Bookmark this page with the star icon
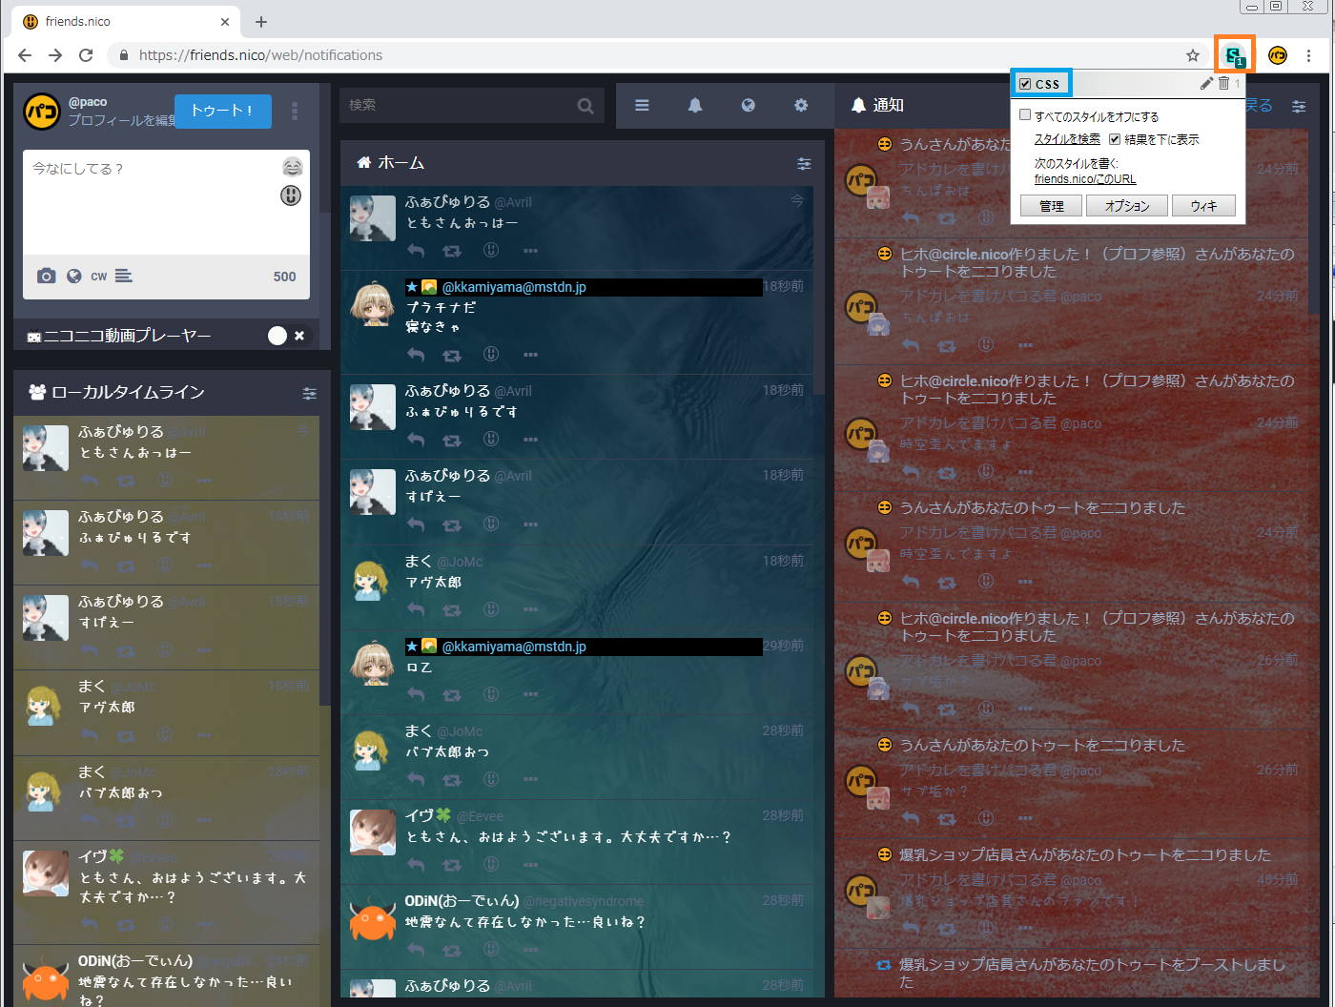 click(x=1193, y=55)
